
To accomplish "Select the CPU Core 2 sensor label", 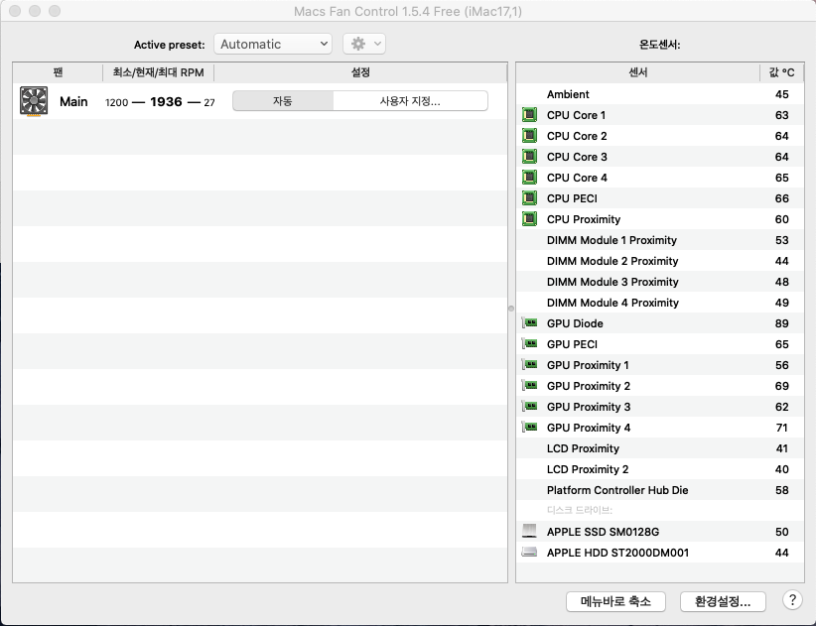I will 577,136.
